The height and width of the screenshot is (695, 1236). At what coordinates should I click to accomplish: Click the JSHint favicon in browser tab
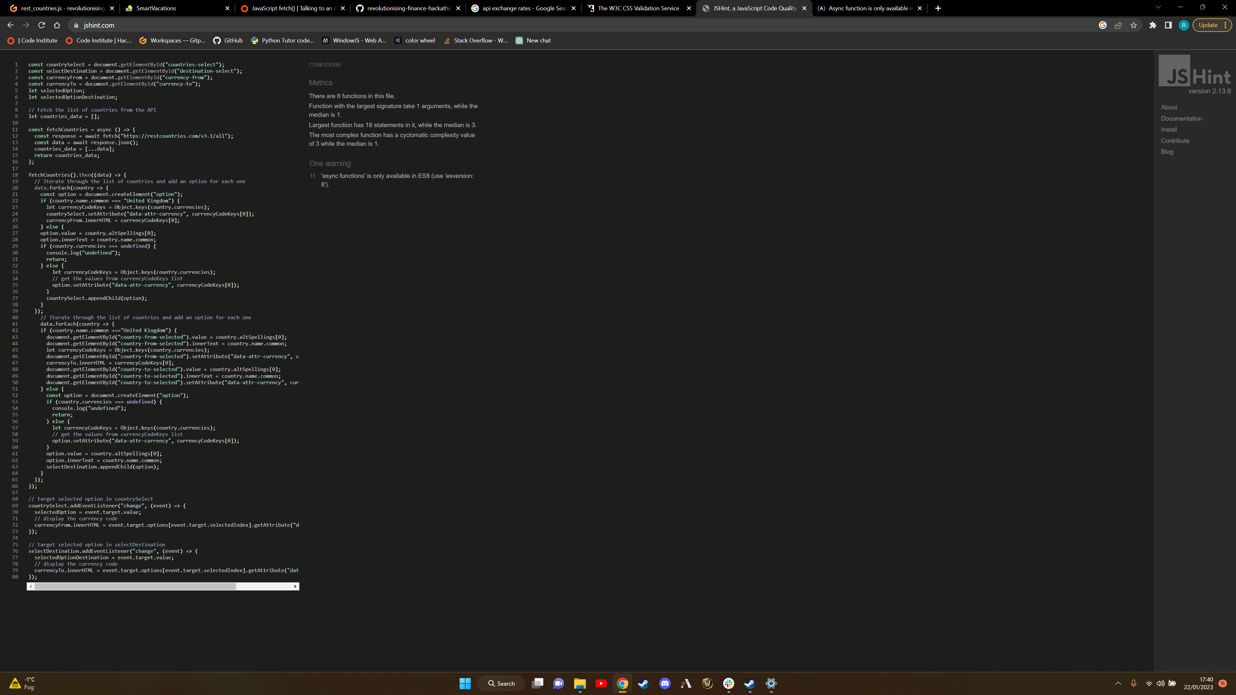[706, 8]
